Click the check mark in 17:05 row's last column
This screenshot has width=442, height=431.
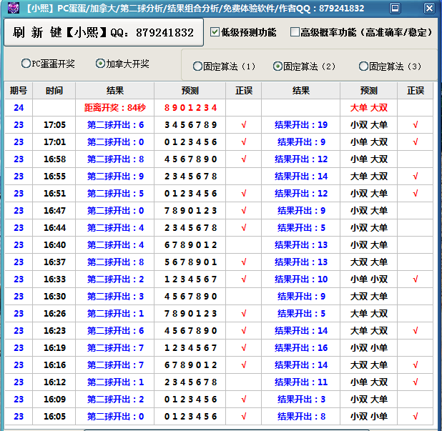(x=416, y=125)
